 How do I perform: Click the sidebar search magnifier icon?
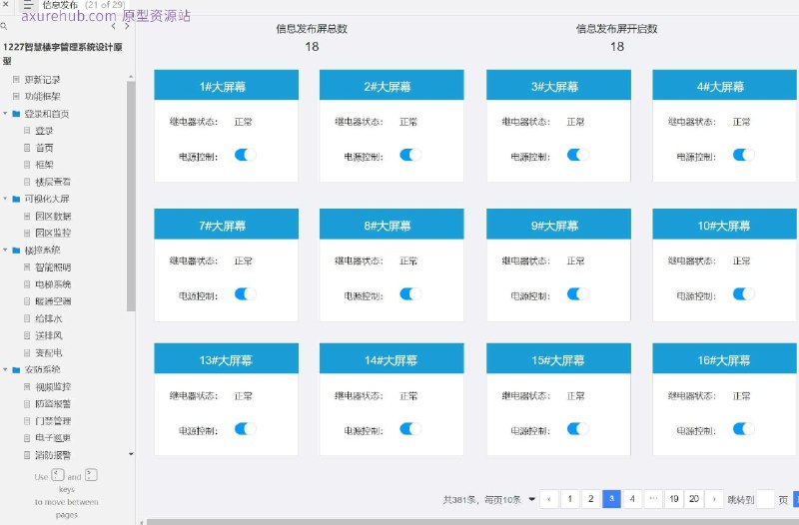(4, 26)
